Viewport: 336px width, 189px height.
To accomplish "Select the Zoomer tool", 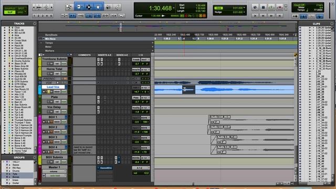I will click(x=69, y=7).
